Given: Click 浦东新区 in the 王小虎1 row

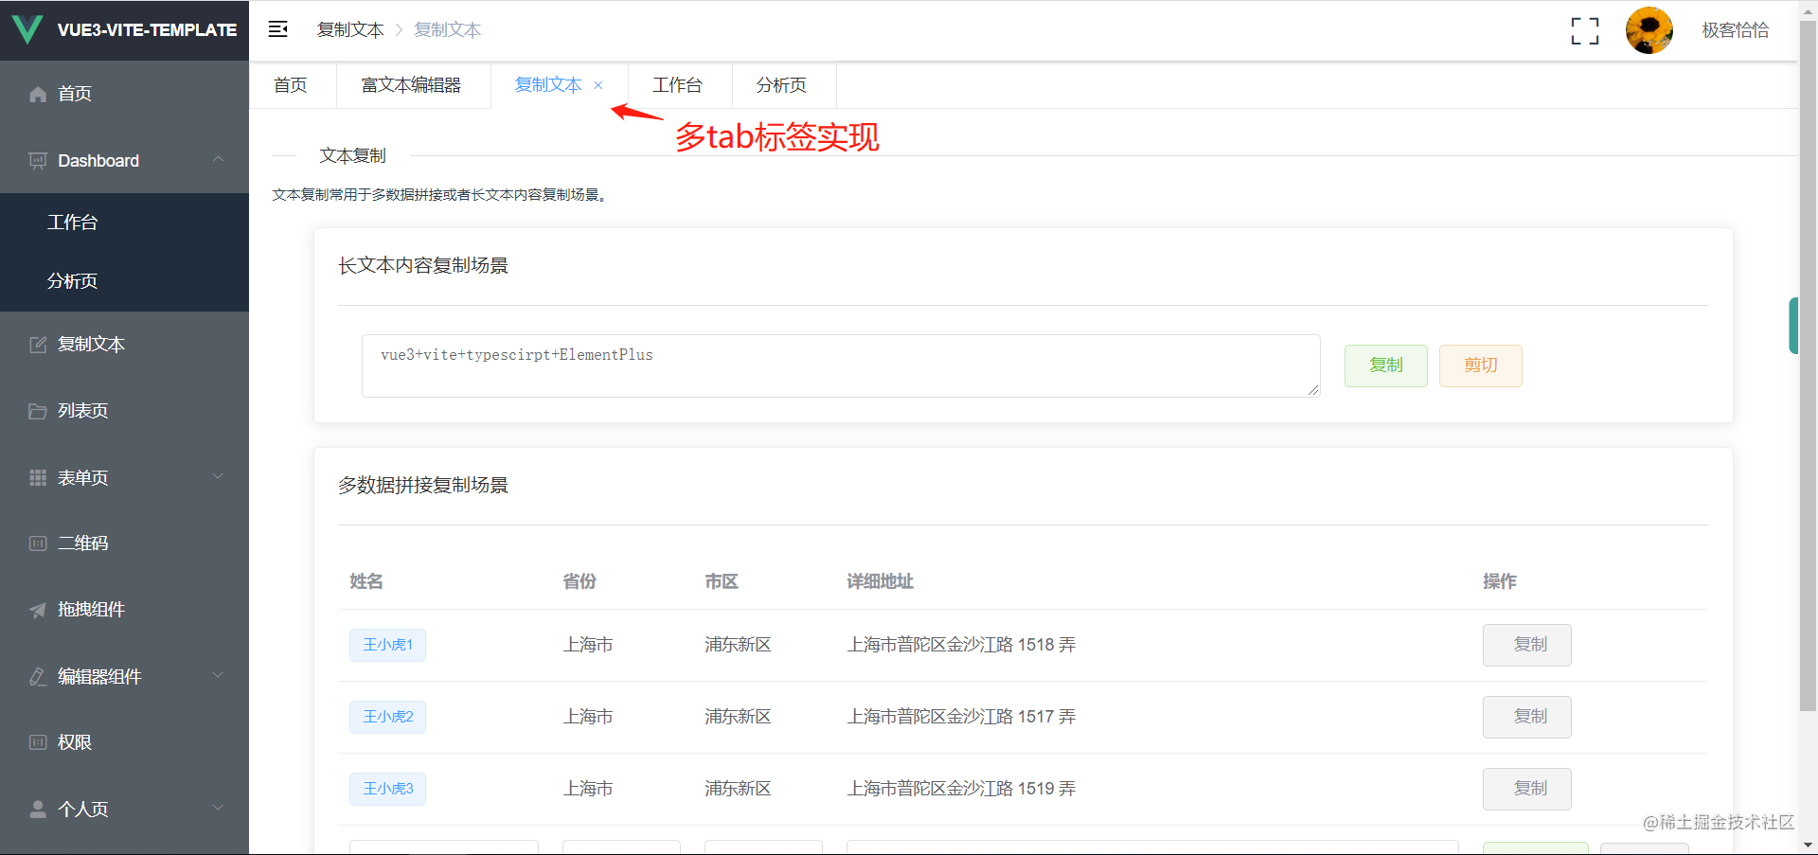Looking at the screenshot, I should click(738, 645).
